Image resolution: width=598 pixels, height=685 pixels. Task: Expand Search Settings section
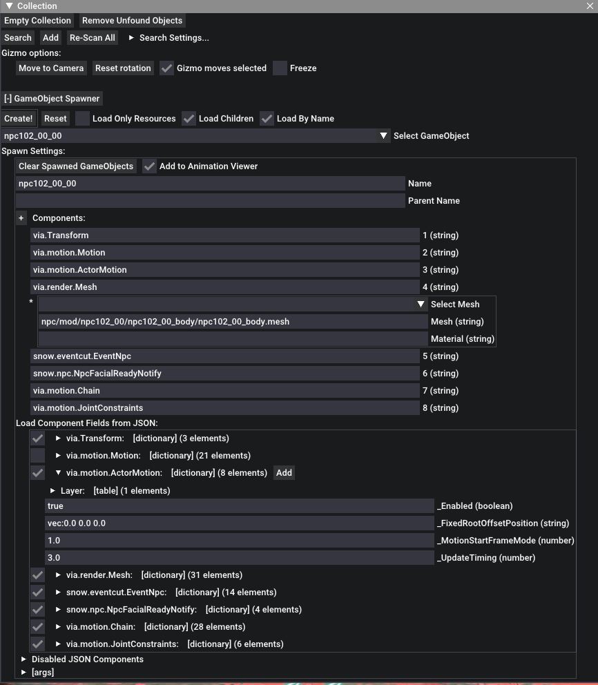(132, 38)
